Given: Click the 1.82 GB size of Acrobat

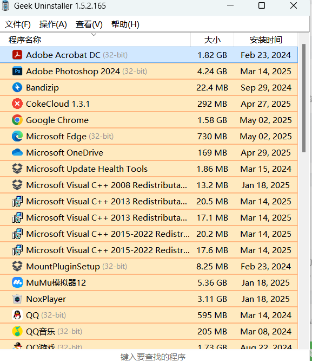Looking at the screenshot, I should (x=213, y=55).
